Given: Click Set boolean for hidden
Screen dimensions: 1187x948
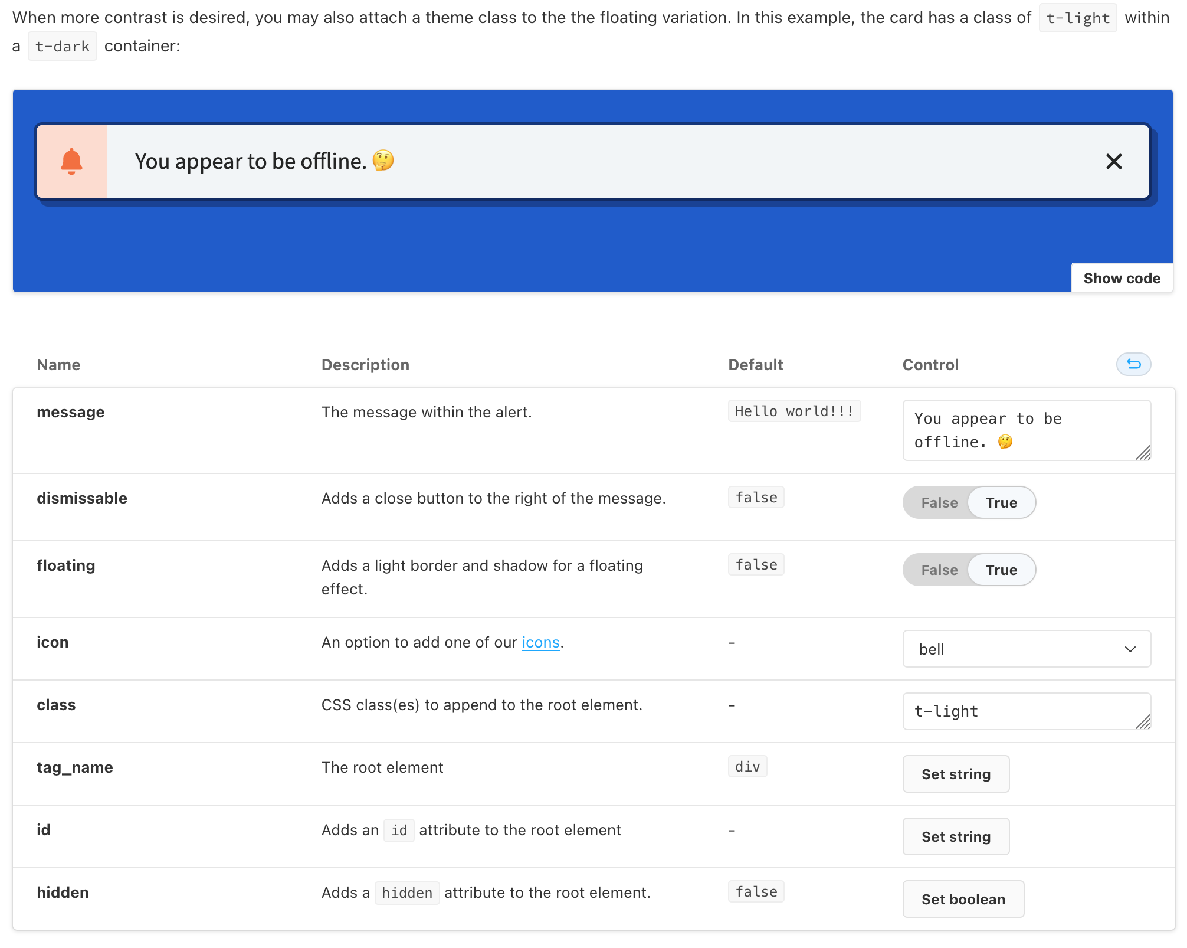Looking at the screenshot, I should tap(963, 899).
